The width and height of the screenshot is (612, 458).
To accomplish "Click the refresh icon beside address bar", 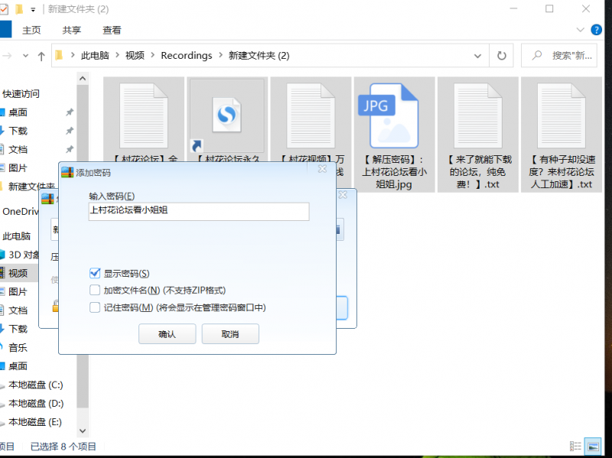I will tap(501, 56).
